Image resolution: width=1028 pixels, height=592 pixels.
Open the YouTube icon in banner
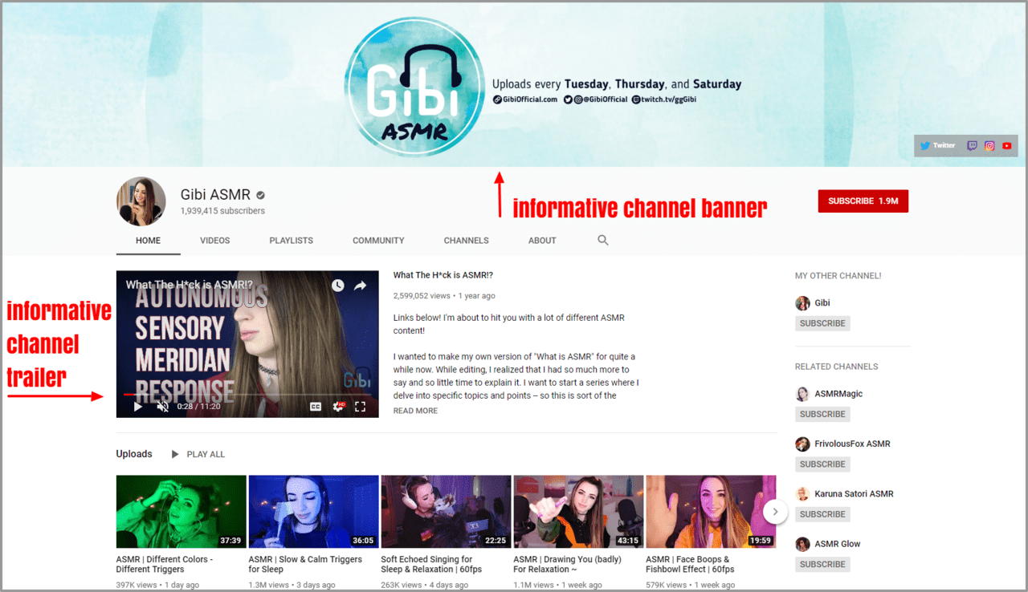pyautogui.click(x=1007, y=146)
